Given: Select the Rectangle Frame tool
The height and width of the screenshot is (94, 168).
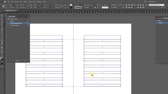Looking at the screenshot, I should (x=2, y=33).
